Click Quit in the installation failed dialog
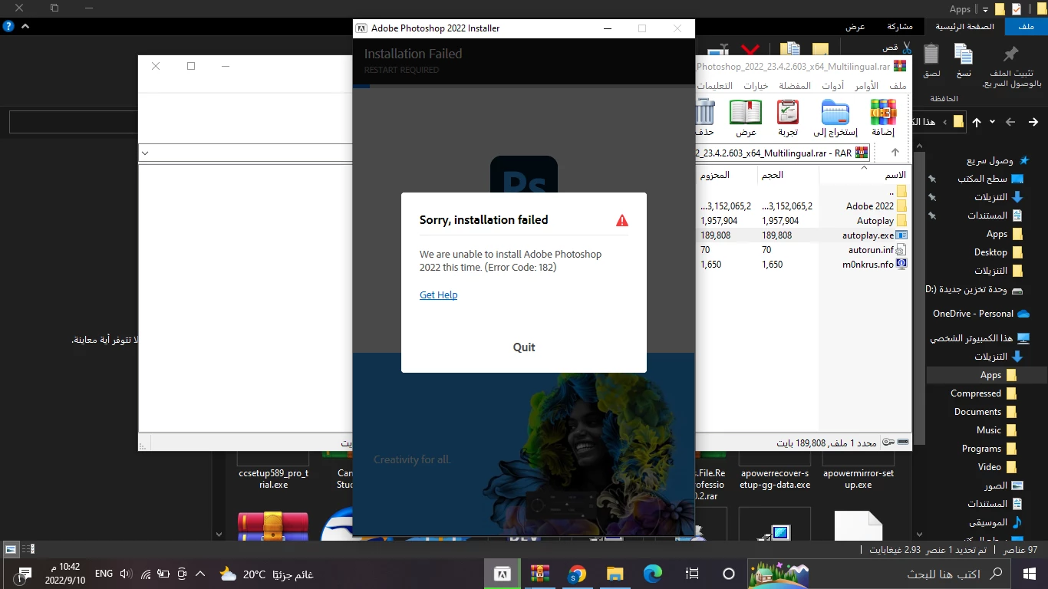Image resolution: width=1048 pixels, height=589 pixels. coord(524,347)
